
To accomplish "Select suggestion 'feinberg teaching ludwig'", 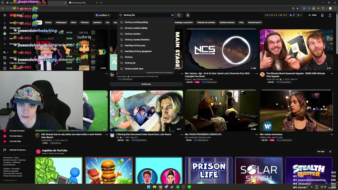I will tap(146, 22).
